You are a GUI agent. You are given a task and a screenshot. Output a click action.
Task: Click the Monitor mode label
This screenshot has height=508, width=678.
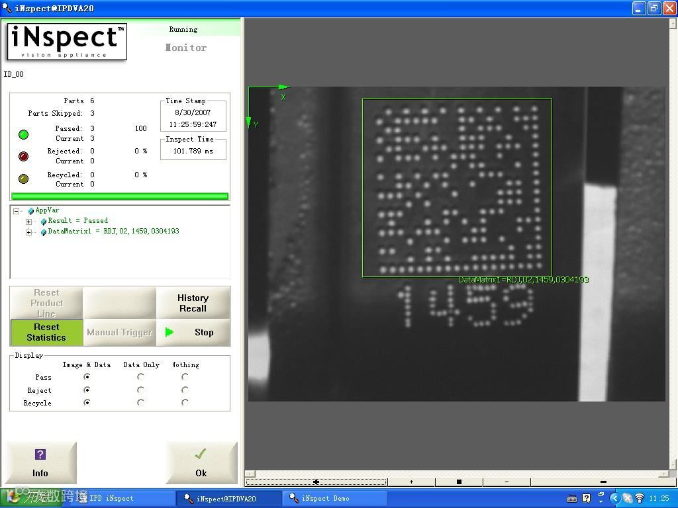[x=186, y=48]
